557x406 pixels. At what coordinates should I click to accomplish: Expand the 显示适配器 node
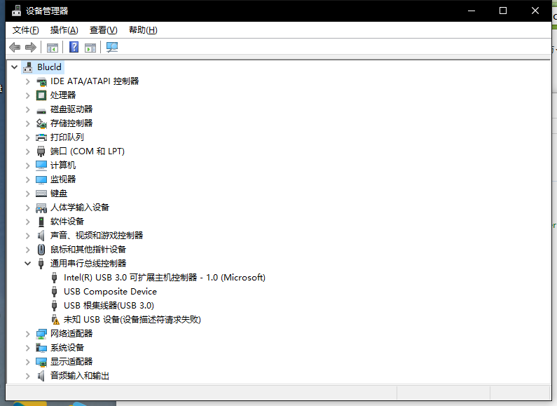pos(28,362)
